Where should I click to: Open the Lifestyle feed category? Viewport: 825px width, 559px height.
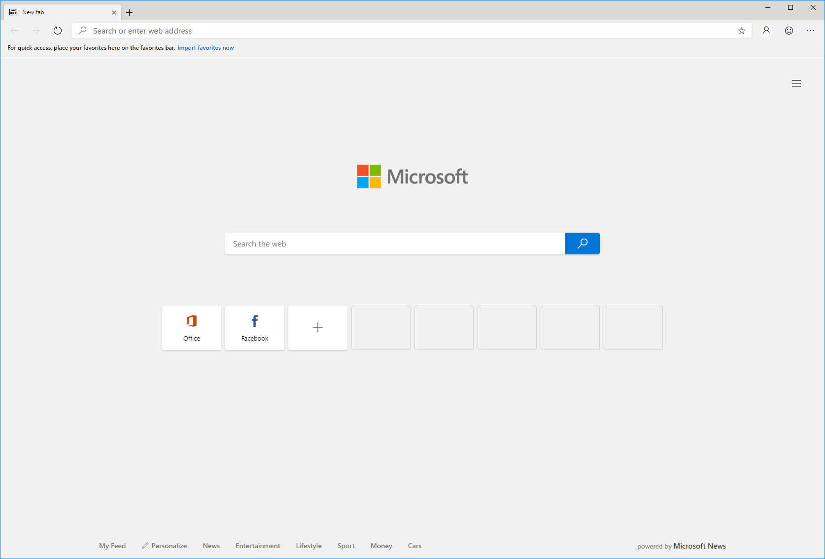[x=309, y=546]
